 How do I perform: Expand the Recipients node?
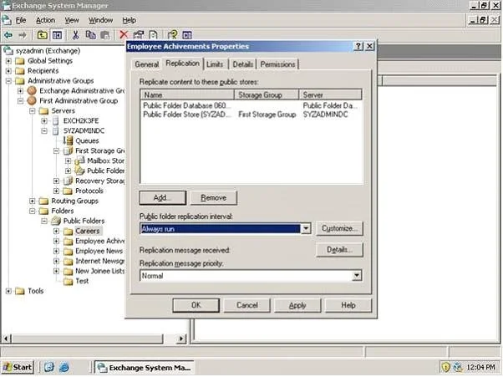pos(8,70)
